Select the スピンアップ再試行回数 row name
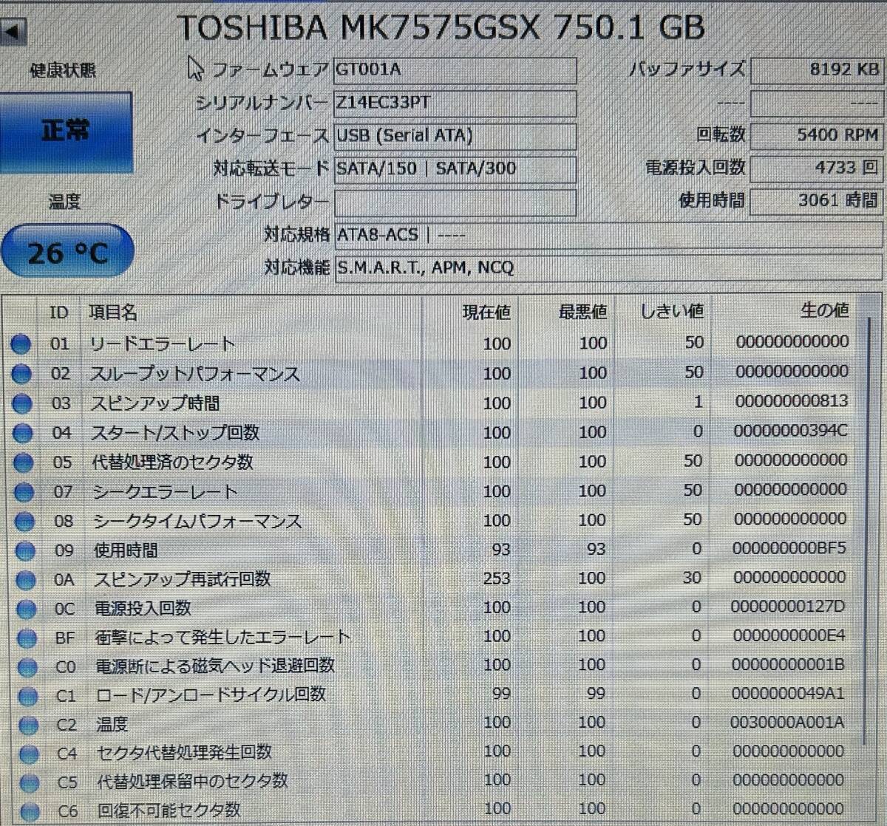This screenshot has height=826, width=887. coord(183,579)
